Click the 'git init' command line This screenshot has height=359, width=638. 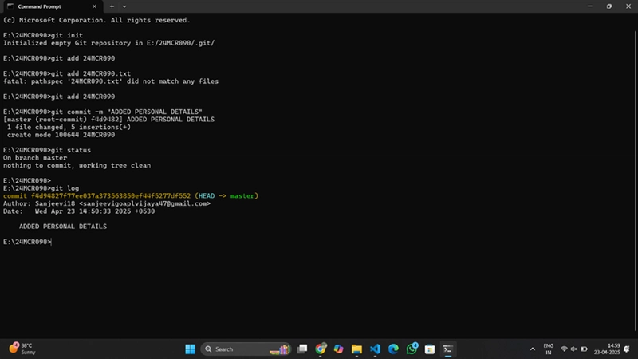coord(43,35)
